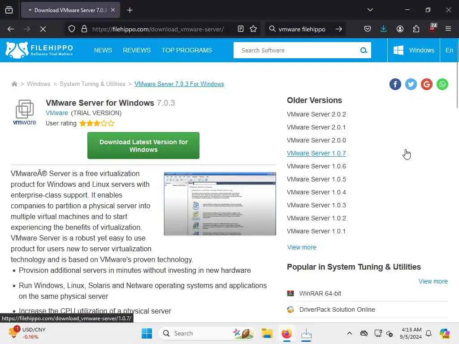Viewport: 459px width, 344px height.
Task: Open VMware Server 1.0.5 older version
Action: click(316, 179)
